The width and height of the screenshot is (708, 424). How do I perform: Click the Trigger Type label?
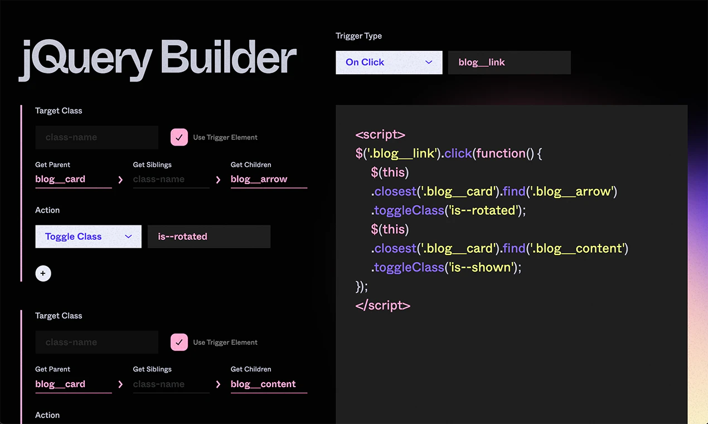(358, 36)
